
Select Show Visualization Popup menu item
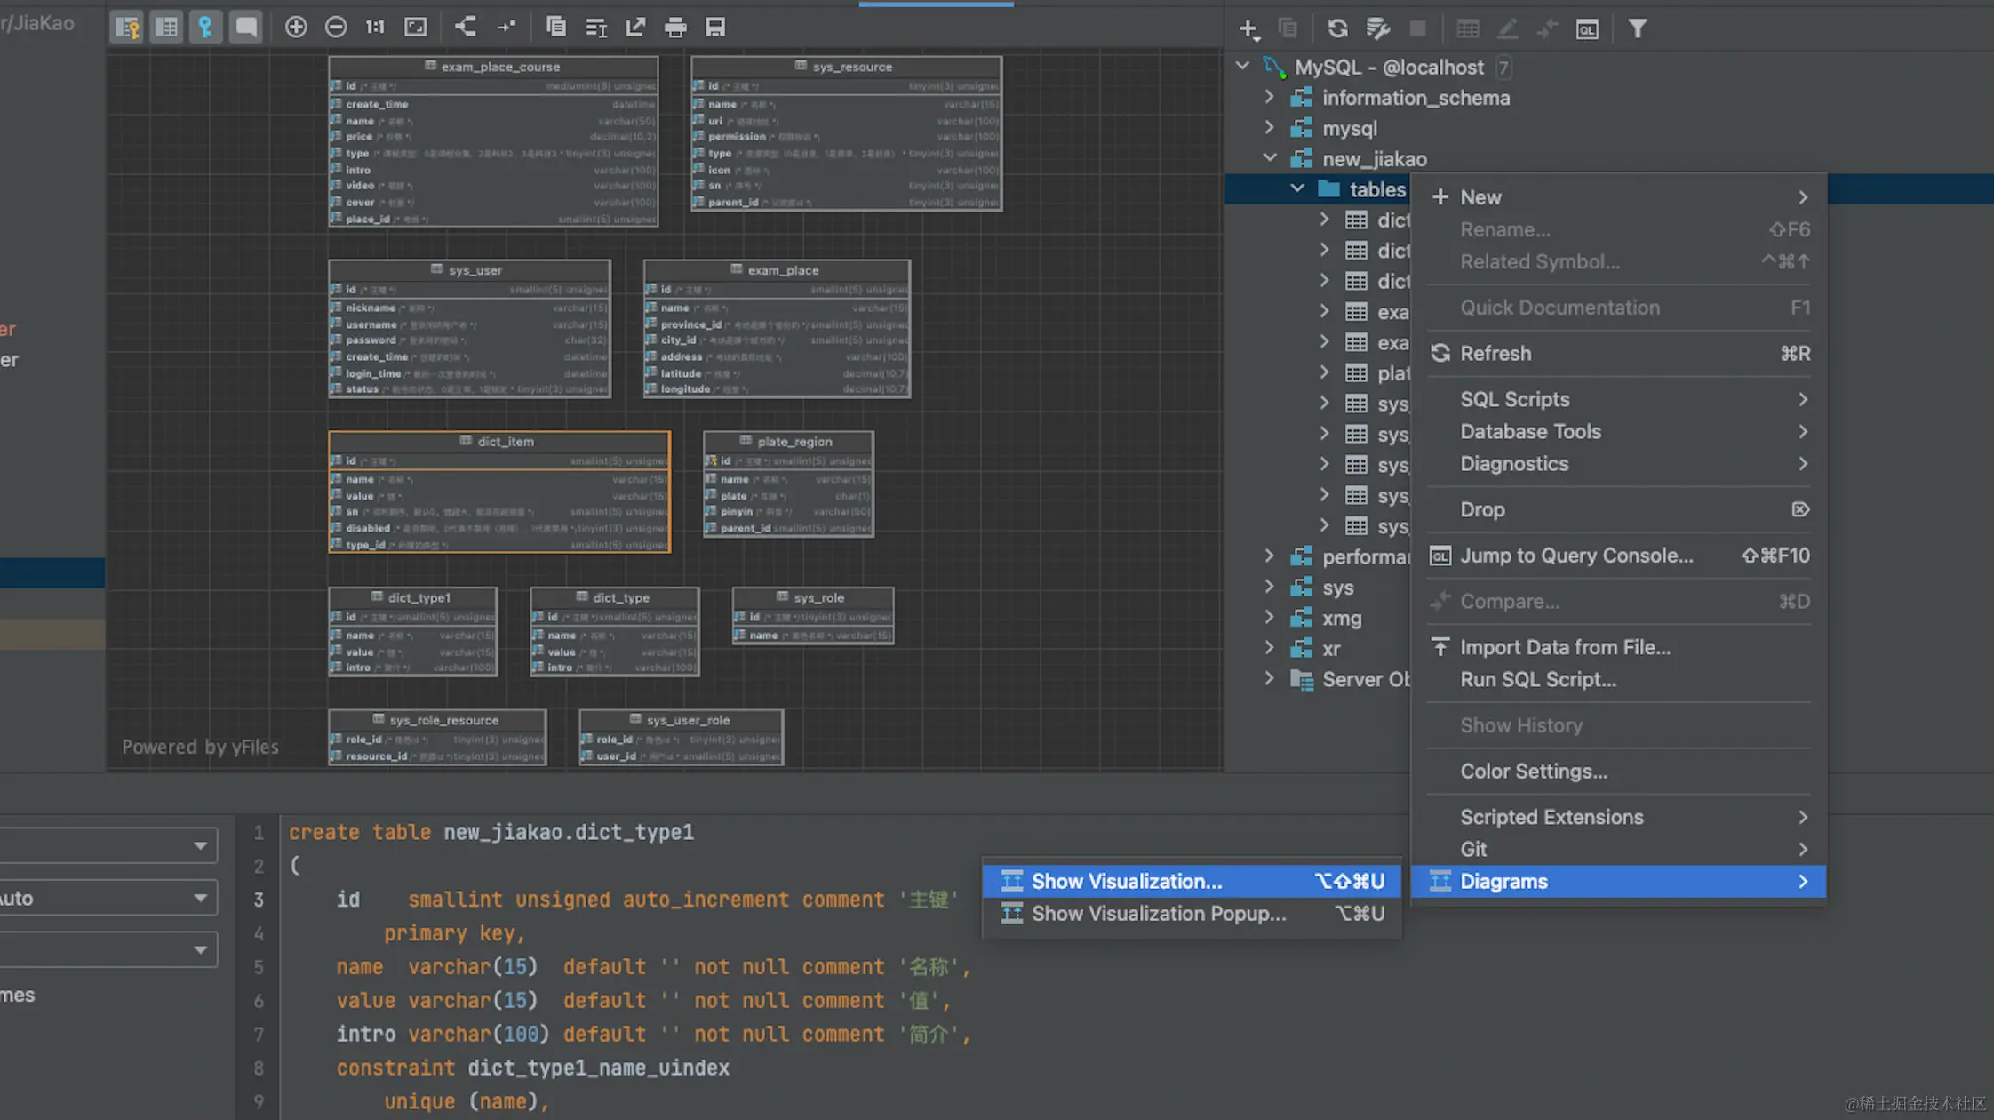point(1159,914)
